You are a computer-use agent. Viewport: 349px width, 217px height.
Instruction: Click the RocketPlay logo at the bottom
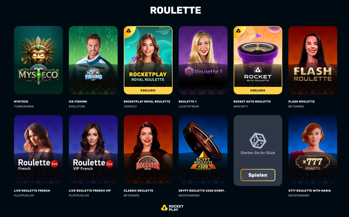point(172,208)
